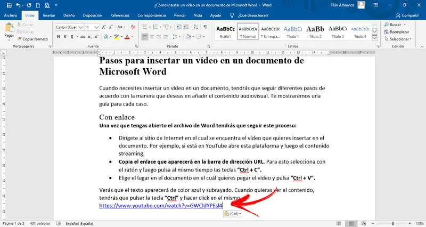426x227 pixels.
Task: Toggle underline S formatting
Action: (x=72, y=36)
